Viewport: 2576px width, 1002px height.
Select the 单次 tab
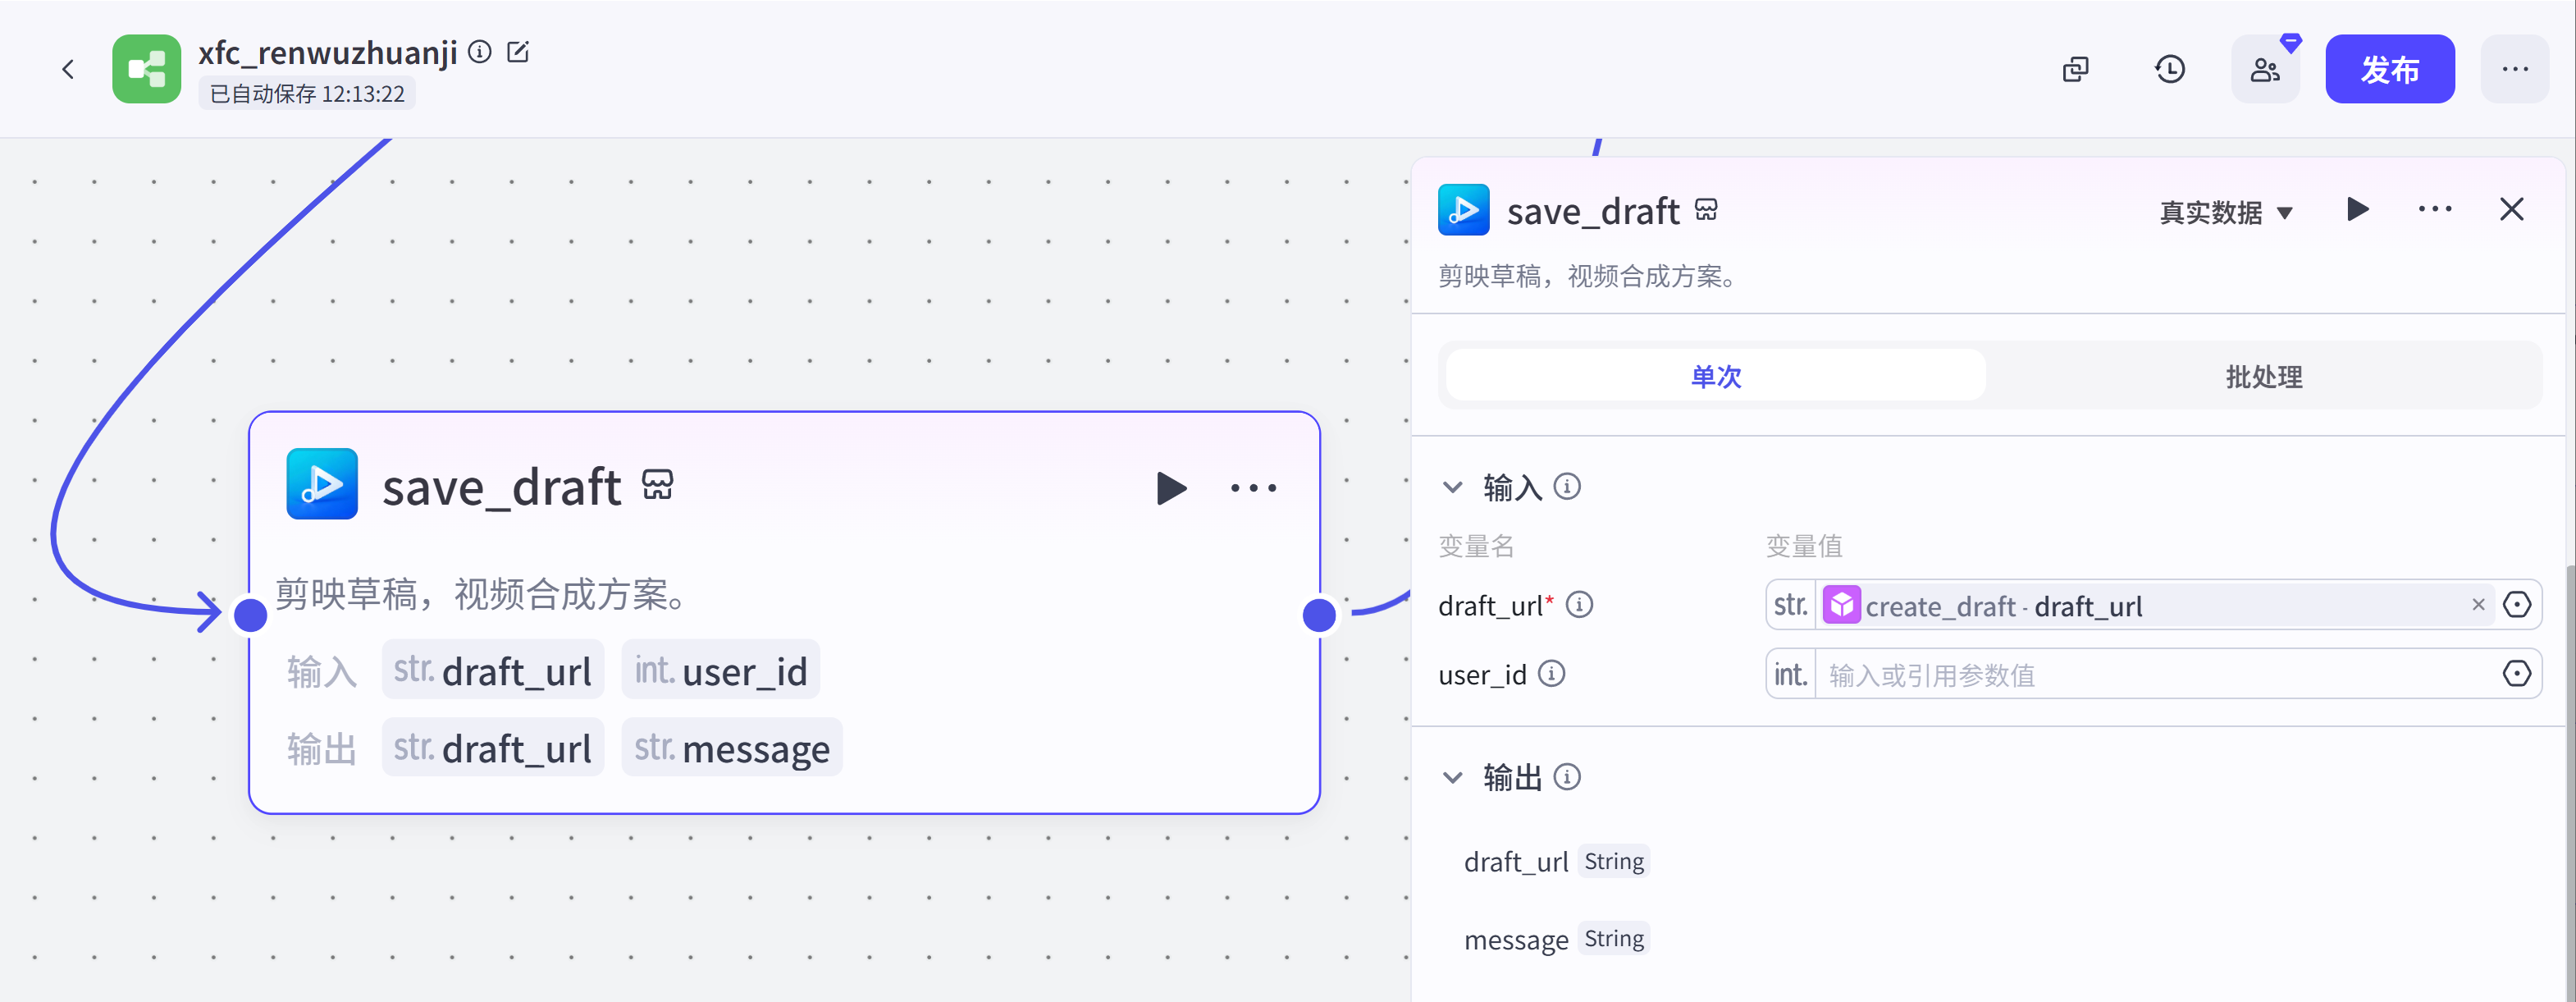1715,376
